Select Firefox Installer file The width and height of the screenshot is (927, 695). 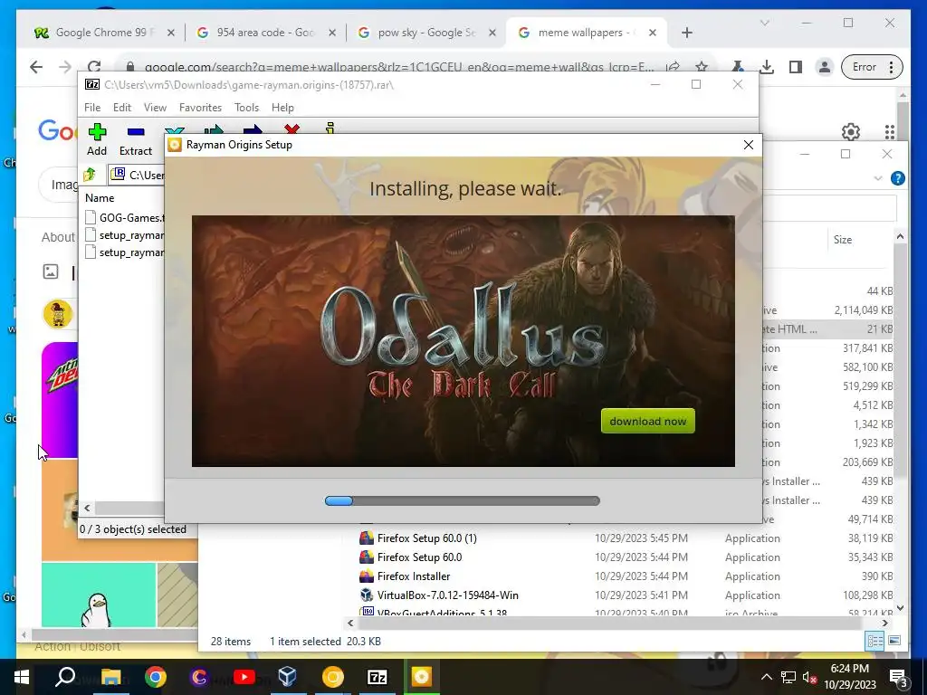[x=413, y=576]
